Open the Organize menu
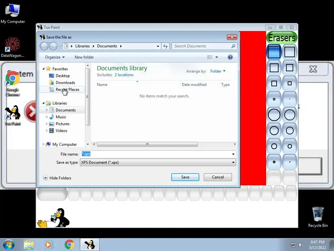 coord(55,57)
